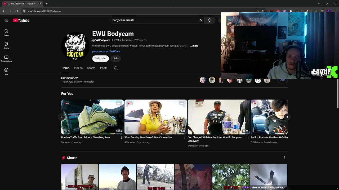Open the Chrome three-dot menu
This screenshot has width=339, height=190.
click(335, 11)
